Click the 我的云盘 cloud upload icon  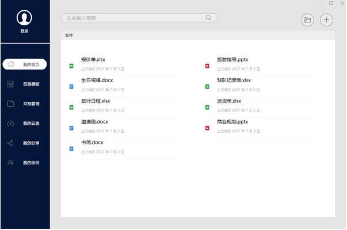coord(10,124)
